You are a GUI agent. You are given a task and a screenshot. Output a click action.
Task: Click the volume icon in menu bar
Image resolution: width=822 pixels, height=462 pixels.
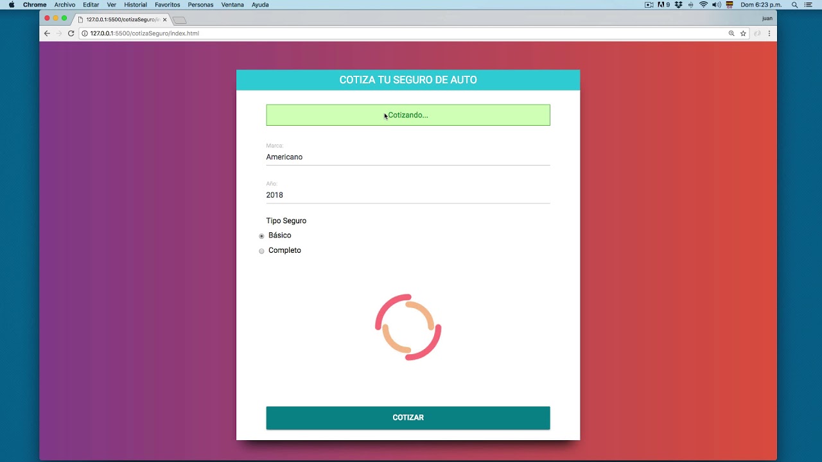coord(716,4)
